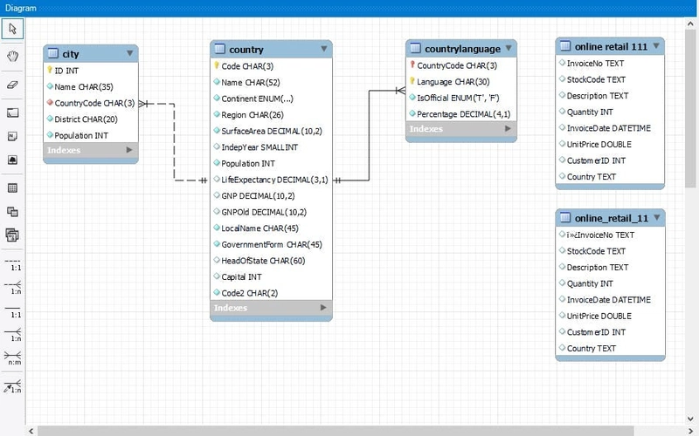Collapse the city table
This screenshot has width=699, height=436.
(x=129, y=53)
